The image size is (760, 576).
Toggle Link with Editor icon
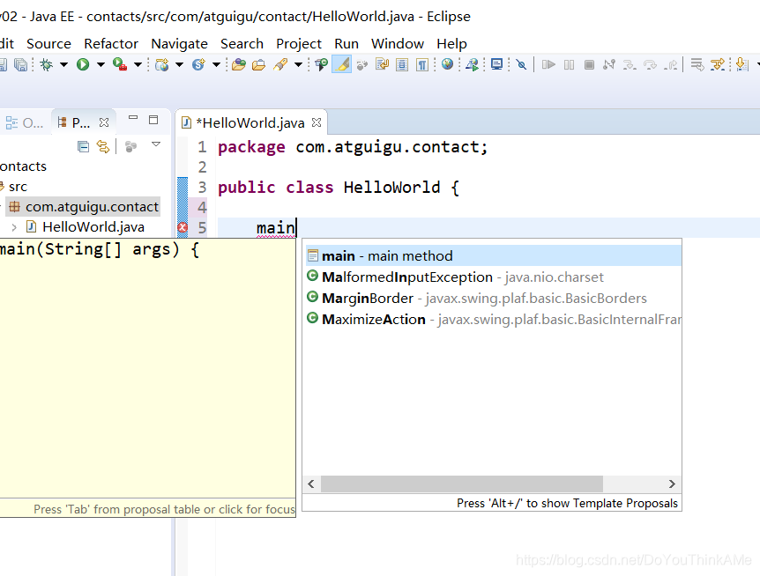103,146
